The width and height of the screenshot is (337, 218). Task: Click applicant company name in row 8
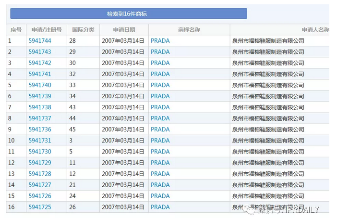coord(268,118)
